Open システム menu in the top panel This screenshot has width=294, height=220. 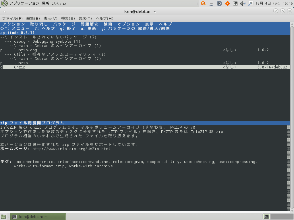tap(59, 3)
